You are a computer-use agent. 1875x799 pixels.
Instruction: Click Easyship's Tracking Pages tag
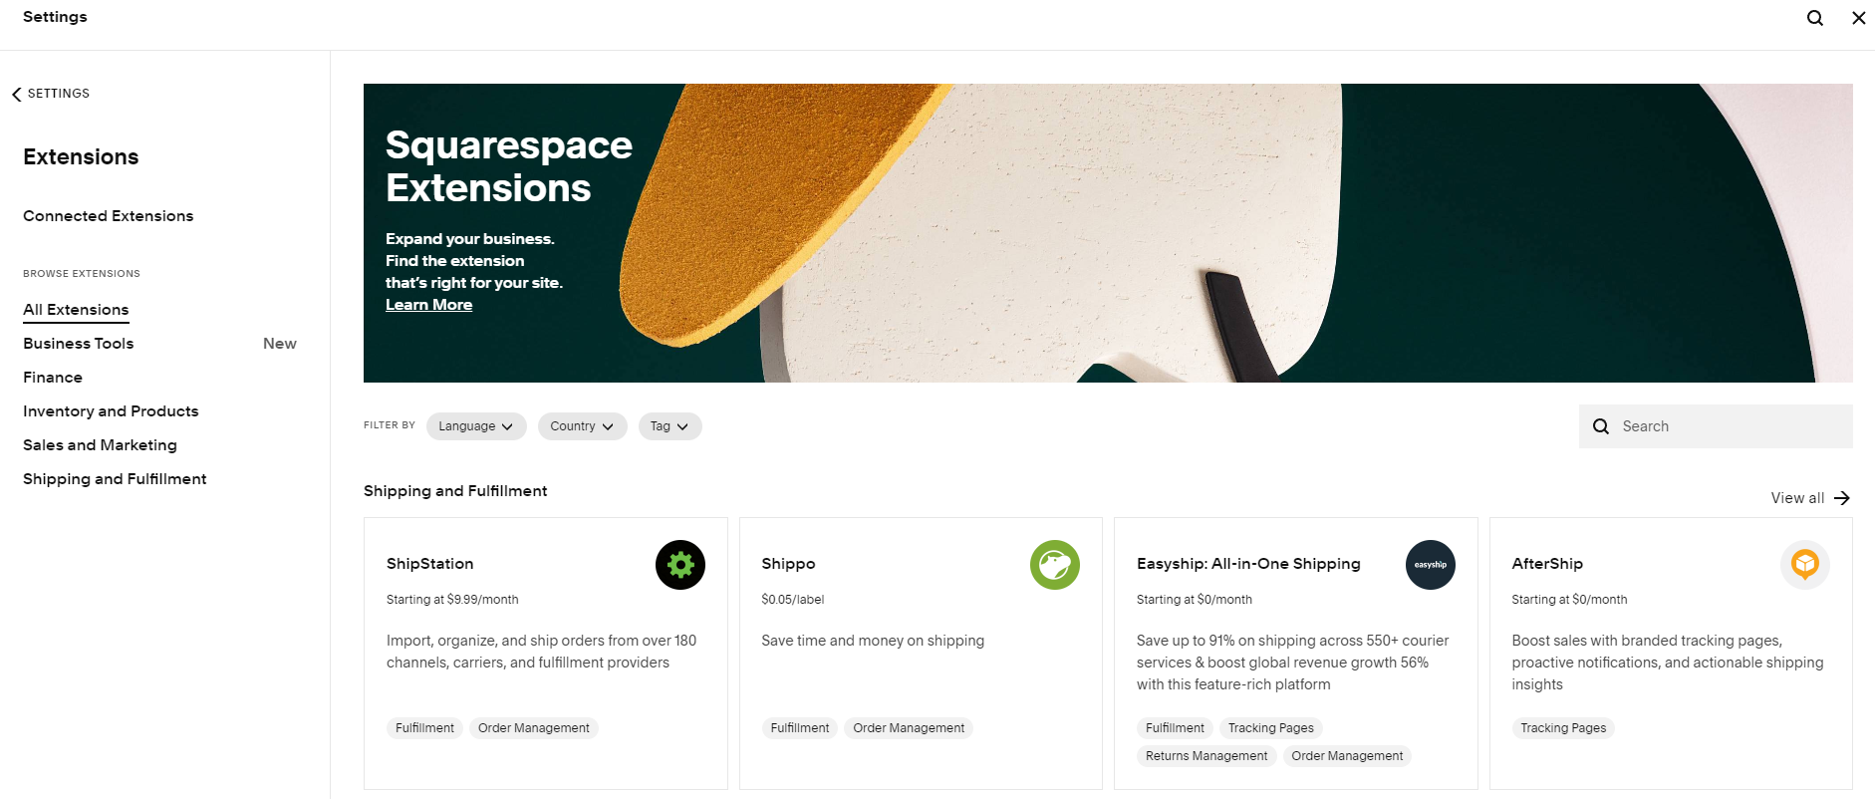[1271, 728]
